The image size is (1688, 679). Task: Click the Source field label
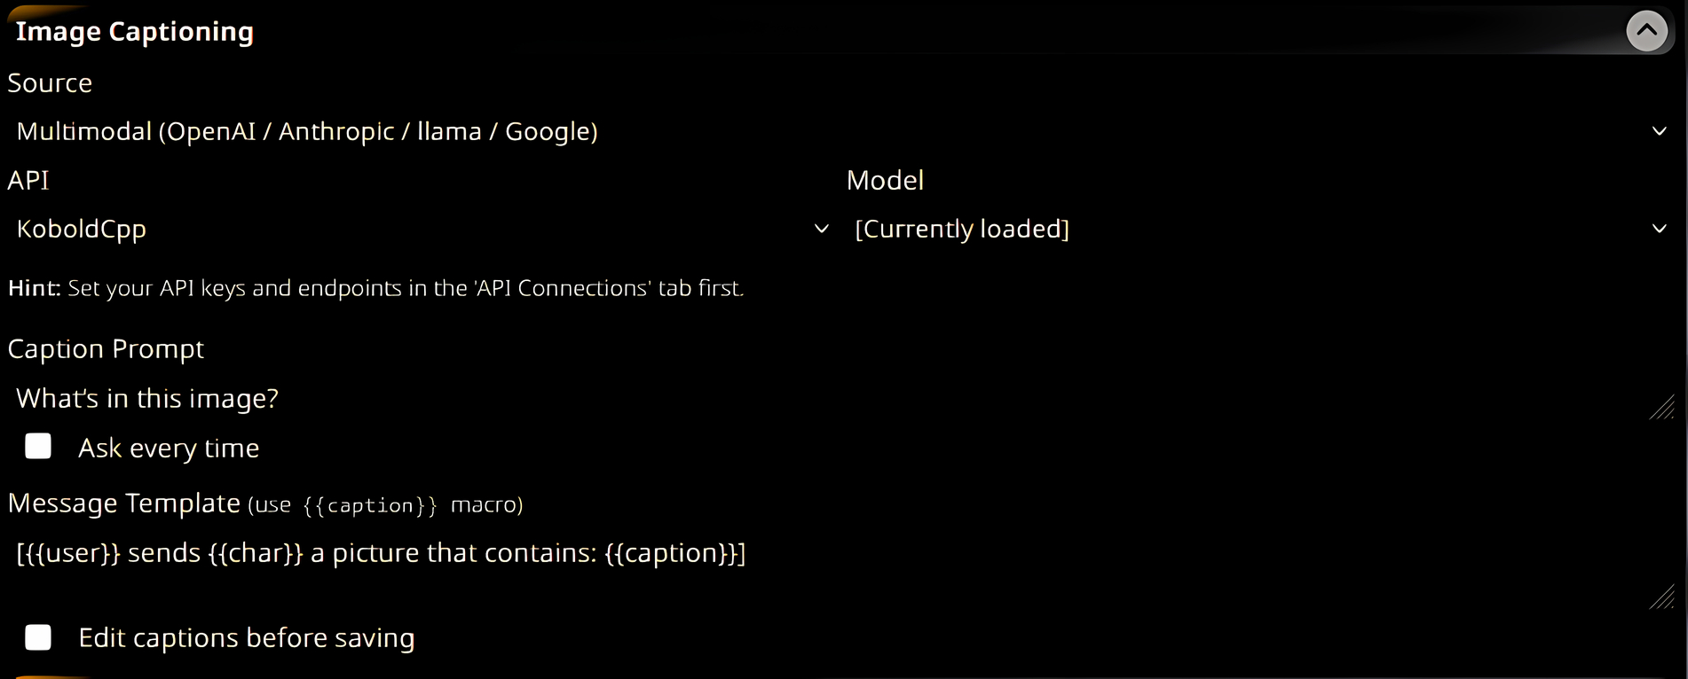[50, 83]
